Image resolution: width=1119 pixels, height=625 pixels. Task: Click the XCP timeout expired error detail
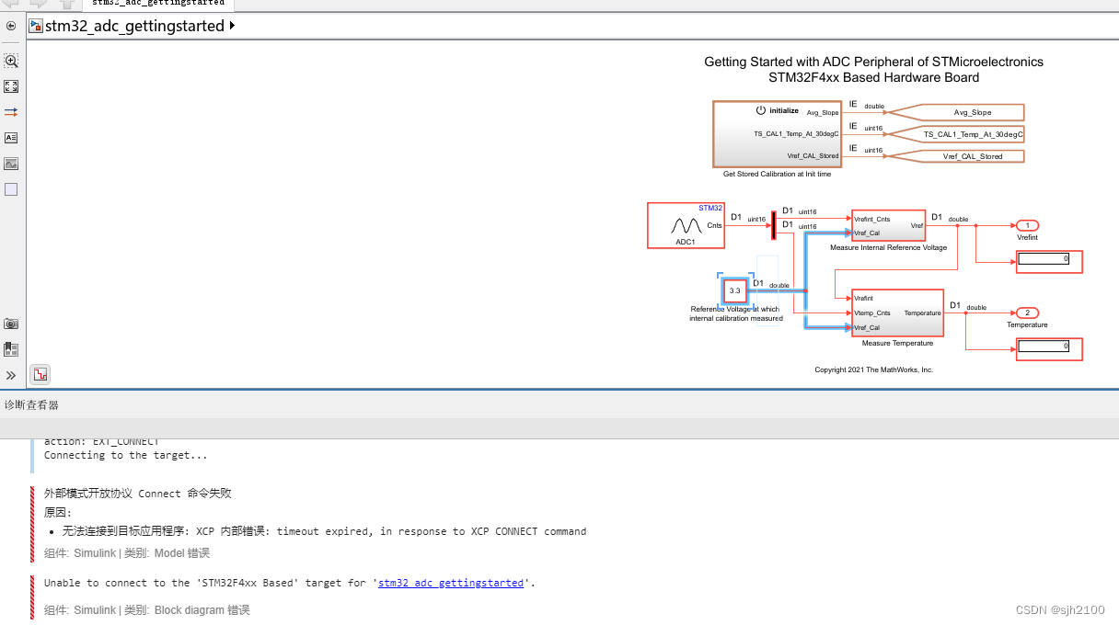pos(324,531)
